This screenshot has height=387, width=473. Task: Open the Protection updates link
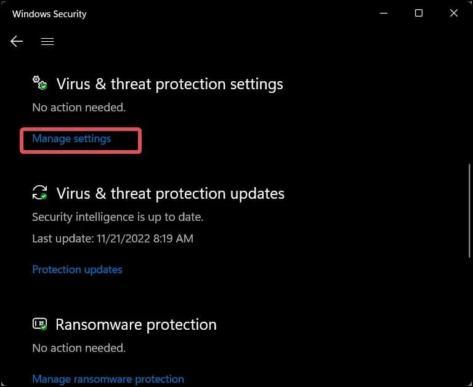pyautogui.click(x=77, y=269)
